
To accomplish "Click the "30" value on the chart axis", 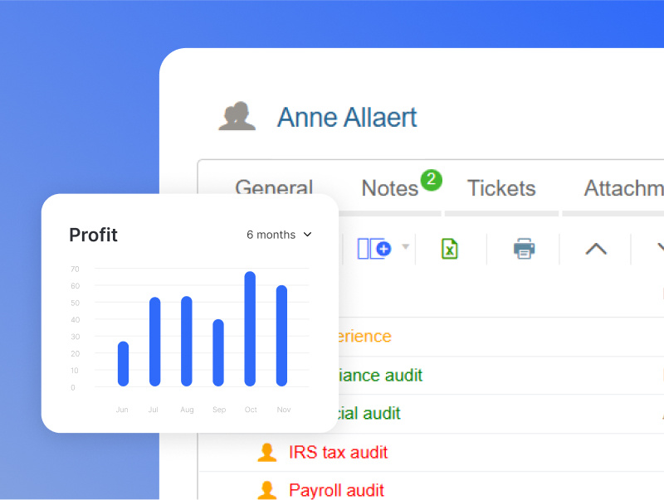I will click(75, 337).
